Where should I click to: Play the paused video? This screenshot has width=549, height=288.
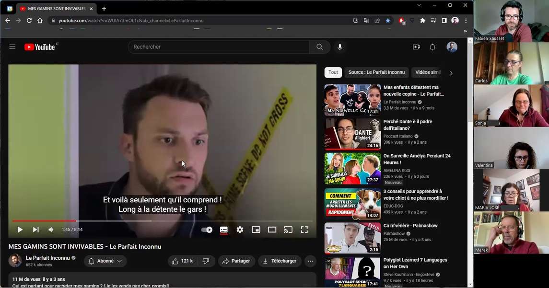point(20,230)
